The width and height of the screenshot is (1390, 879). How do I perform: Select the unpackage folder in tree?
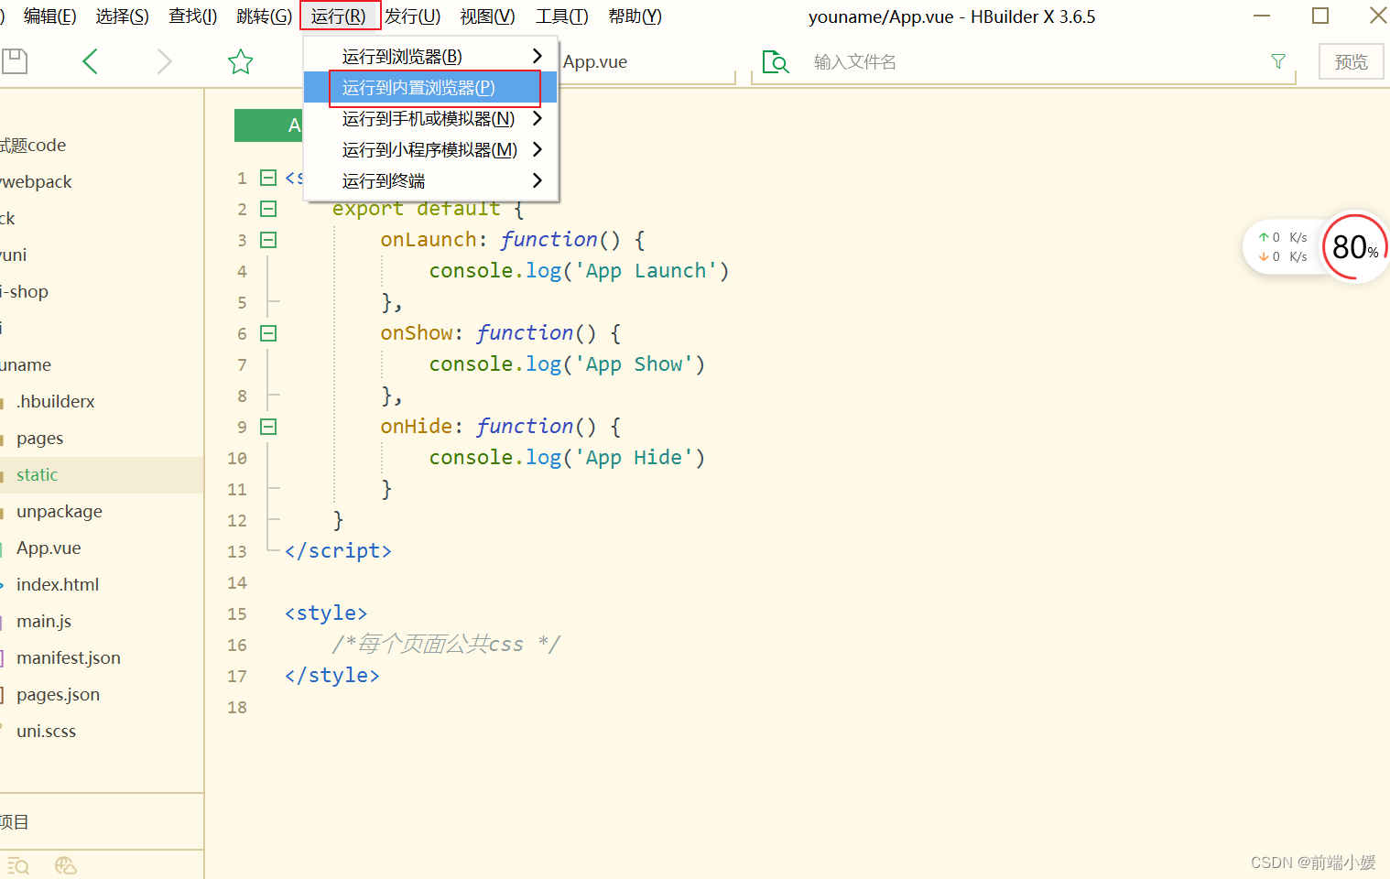pos(59,511)
